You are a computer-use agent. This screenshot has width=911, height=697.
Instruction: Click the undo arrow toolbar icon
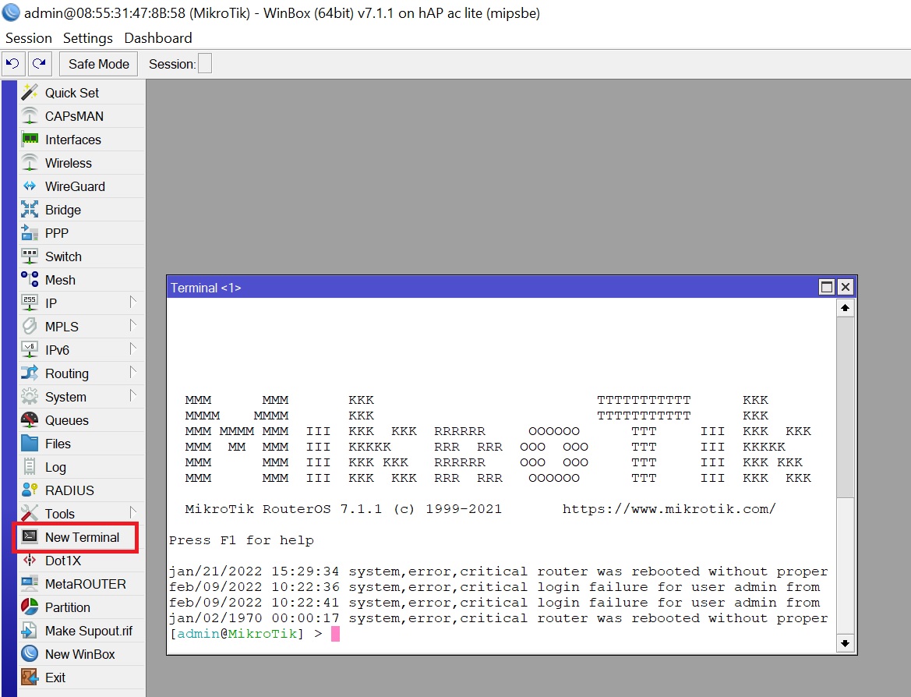point(13,64)
